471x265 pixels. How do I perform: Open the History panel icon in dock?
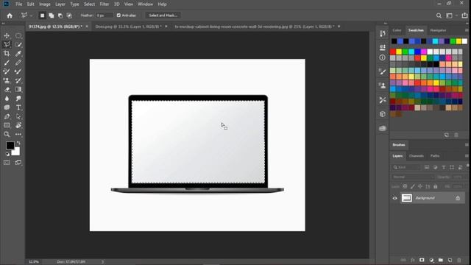tap(383, 33)
